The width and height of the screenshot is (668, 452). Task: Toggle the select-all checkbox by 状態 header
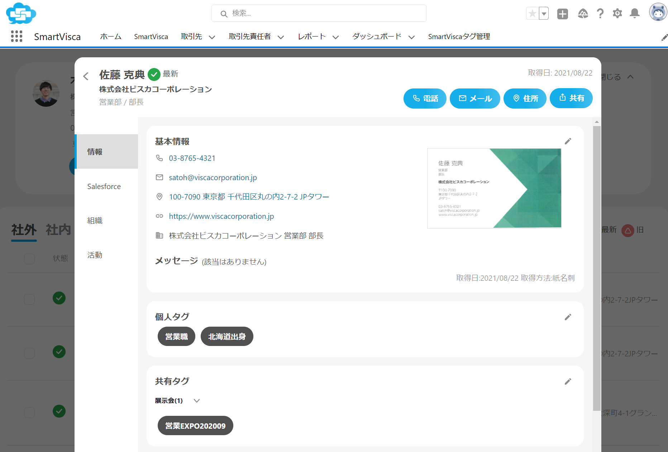tap(29, 259)
